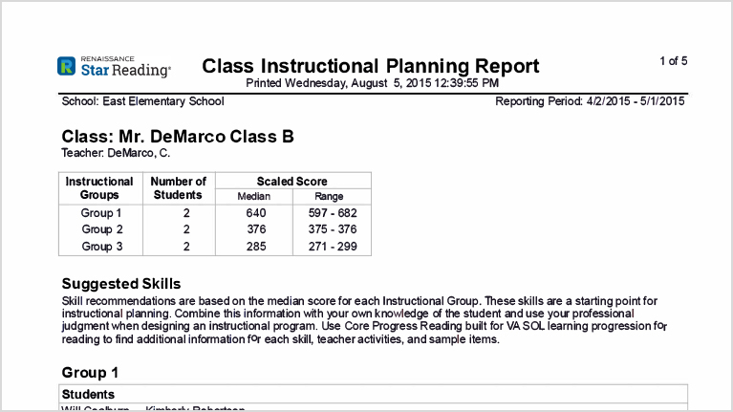This screenshot has height=412, width=733.
Task: Click the Number of Students column header
Action: pyautogui.click(x=180, y=187)
